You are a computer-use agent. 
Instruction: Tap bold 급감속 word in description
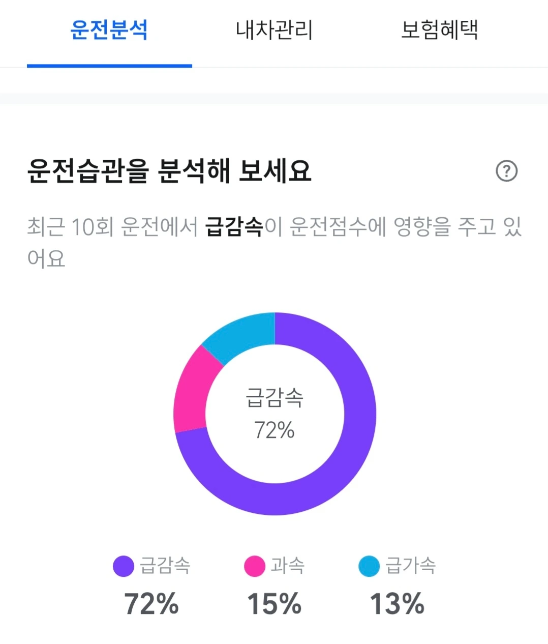point(234,227)
